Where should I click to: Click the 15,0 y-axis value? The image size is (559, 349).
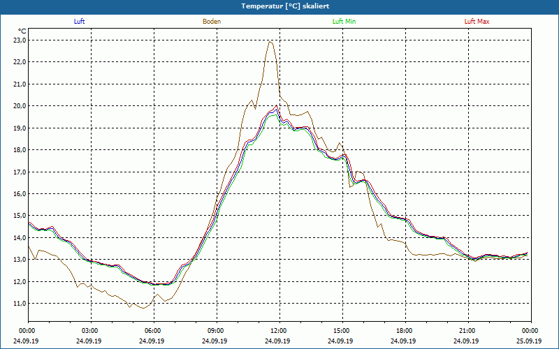20,216
